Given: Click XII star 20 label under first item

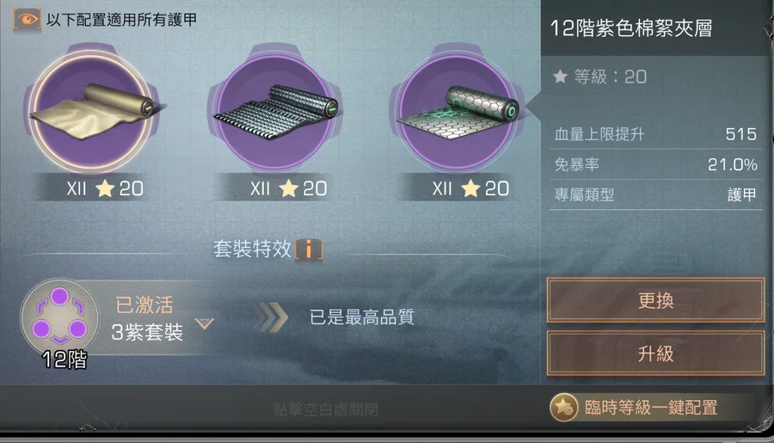Looking at the screenshot, I should [x=105, y=188].
